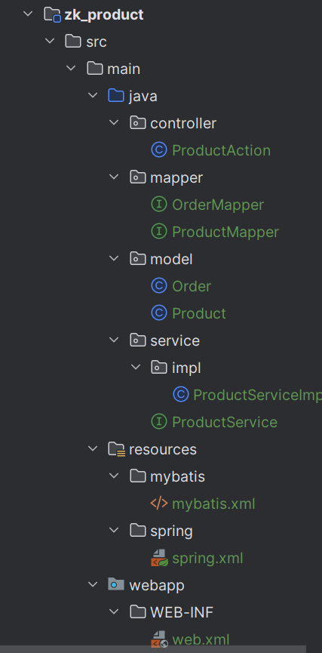
Task: Click the impl package icon
Action: click(x=159, y=368)
